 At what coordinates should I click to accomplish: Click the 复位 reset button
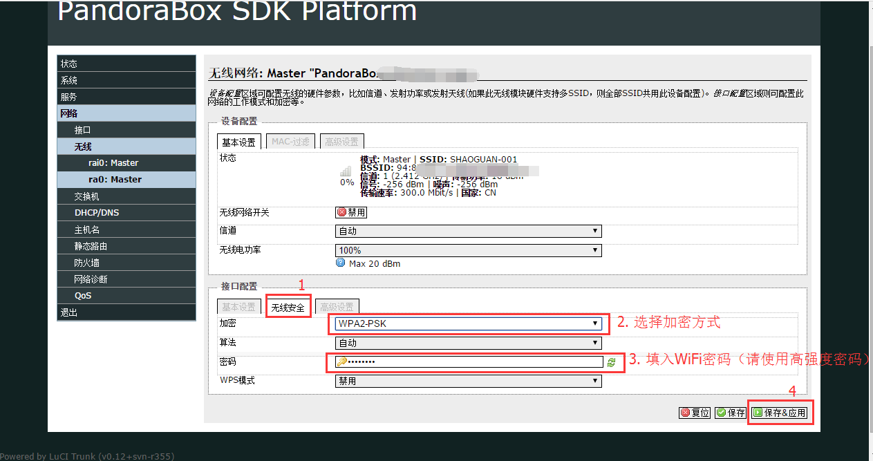click(695, 413)
